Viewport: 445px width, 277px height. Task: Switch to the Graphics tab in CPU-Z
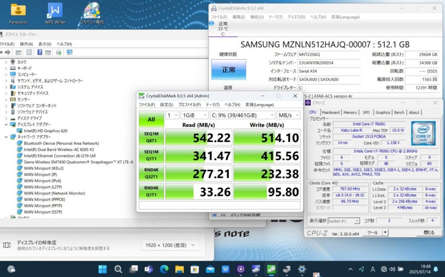tap(383, 112)
